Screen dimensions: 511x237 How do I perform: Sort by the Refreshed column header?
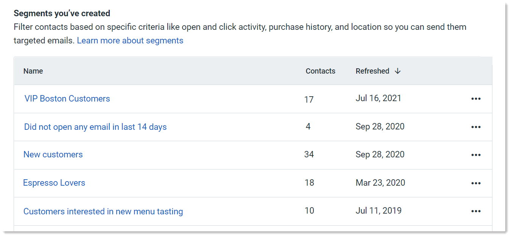coord(372,71)
